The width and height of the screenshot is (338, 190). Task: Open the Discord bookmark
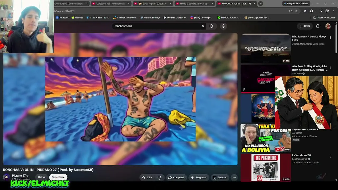[x=201, y=18]
